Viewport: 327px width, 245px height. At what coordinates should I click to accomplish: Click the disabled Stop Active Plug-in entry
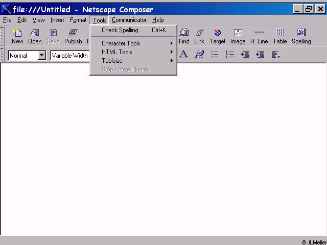point(133,69)
